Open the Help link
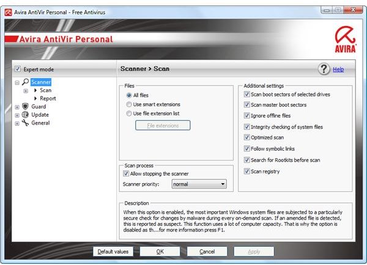Viewport: 367px width, 265px height. pos(338,69)
